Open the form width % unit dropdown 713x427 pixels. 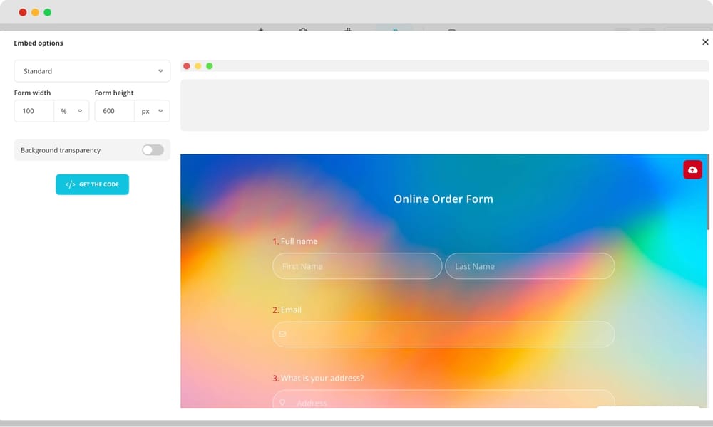72,111
